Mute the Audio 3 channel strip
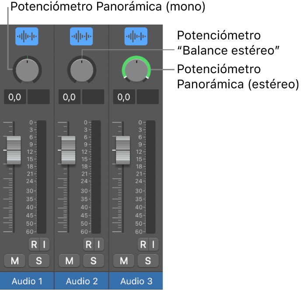The width and height of the screenshot is (307, 290). (x=124, y=261)
